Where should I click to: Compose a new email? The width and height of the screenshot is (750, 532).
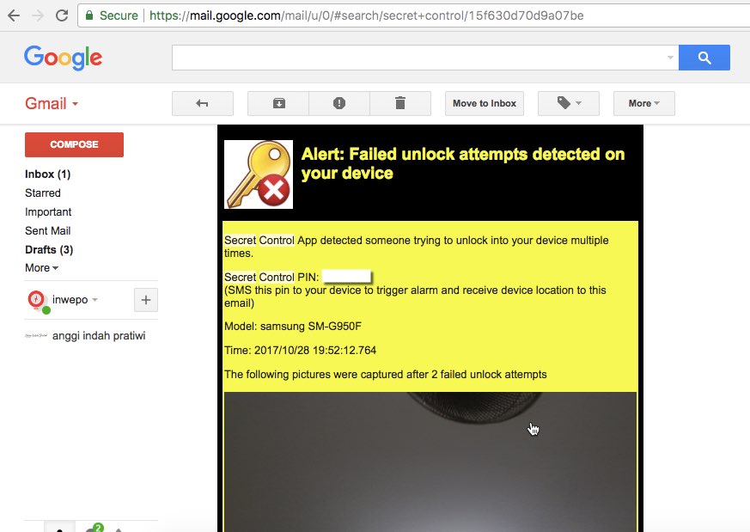tap(74, 144)
